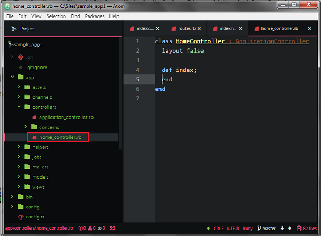Screen dimensions: 321x236
Task: Close the home_controller.rb tab
Action: [310, 29]
